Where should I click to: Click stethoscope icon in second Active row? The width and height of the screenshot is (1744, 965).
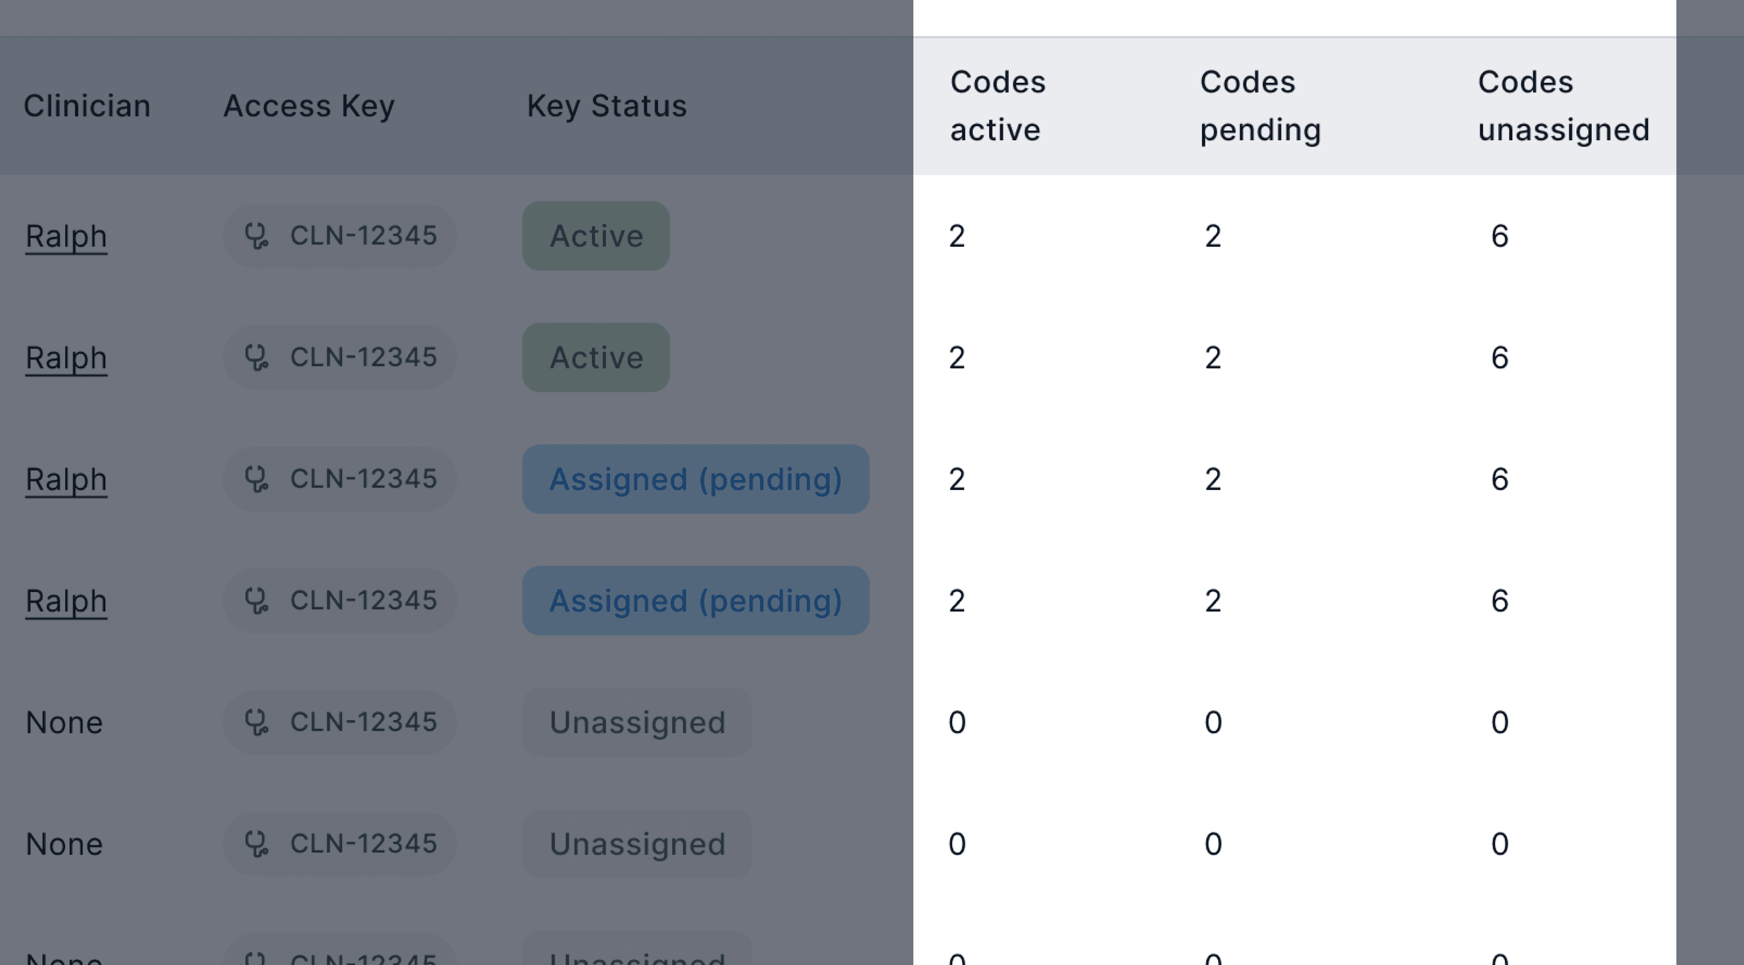[256, 357]
